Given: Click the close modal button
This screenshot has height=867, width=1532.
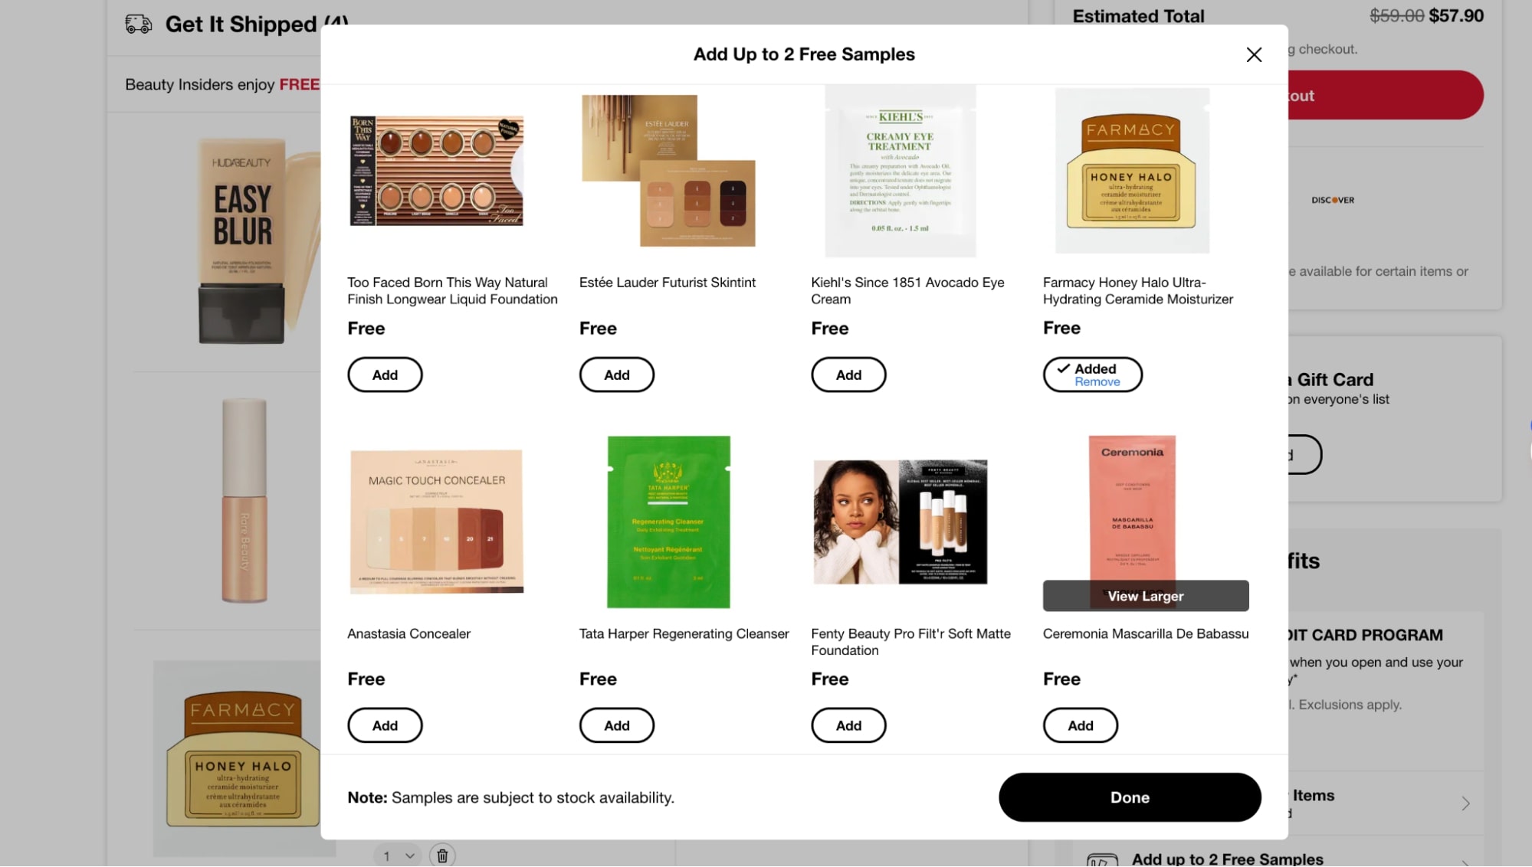Looking at the screenshot, I should coord(1253,54).
